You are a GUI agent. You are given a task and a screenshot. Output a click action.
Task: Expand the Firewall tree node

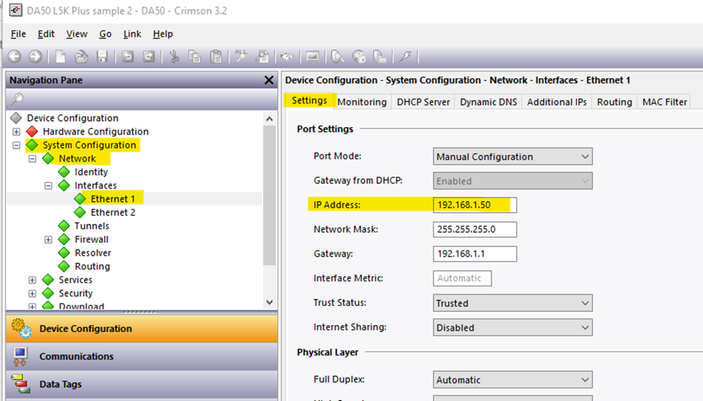point(49,239)
